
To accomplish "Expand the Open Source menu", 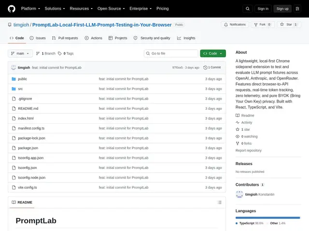I will coord(111,9).
